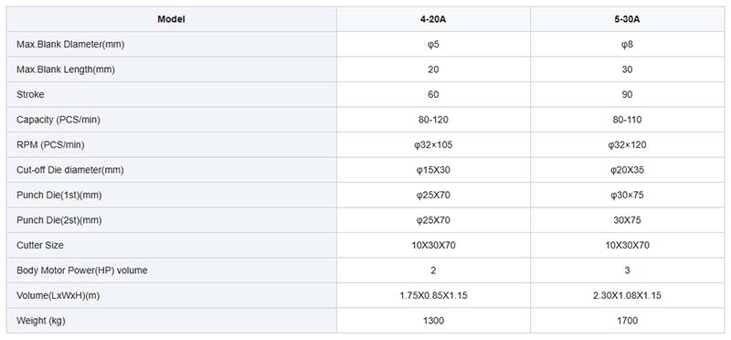Select the 1.75X0.85X1.15 volume cell

click(433, 295)
